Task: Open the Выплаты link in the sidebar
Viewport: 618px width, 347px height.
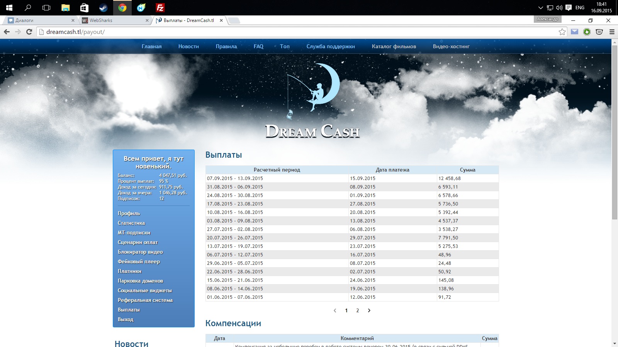Action: [x=129, y=310]
